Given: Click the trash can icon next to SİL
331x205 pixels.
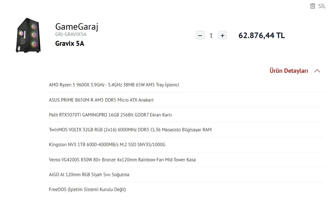Looking at the screenshot, I should pyautogui.click(x=313, y=6).
